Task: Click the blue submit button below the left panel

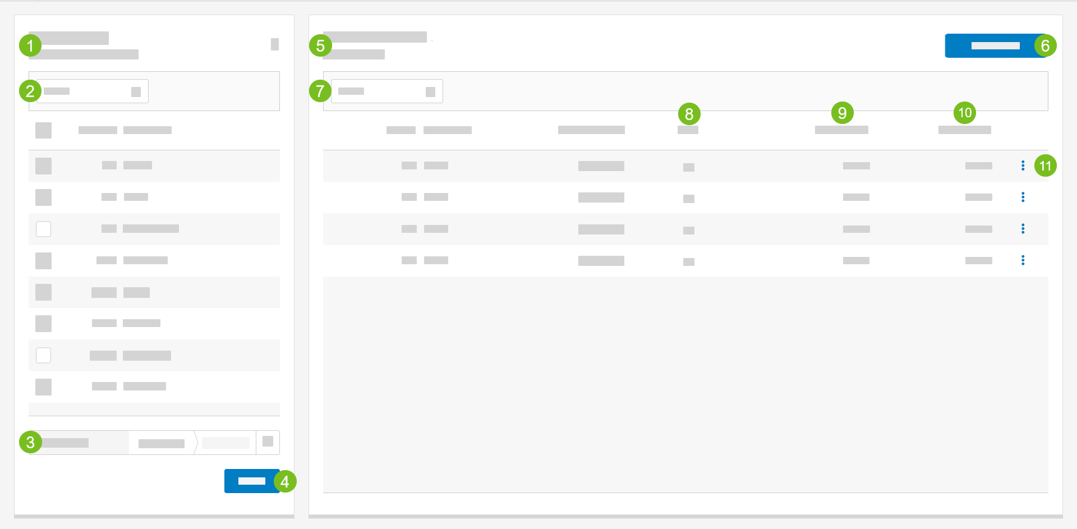Action: coord(251,481)
